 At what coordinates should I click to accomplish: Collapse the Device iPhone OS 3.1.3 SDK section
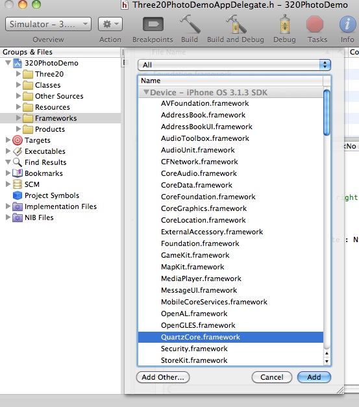click(147, 92)
